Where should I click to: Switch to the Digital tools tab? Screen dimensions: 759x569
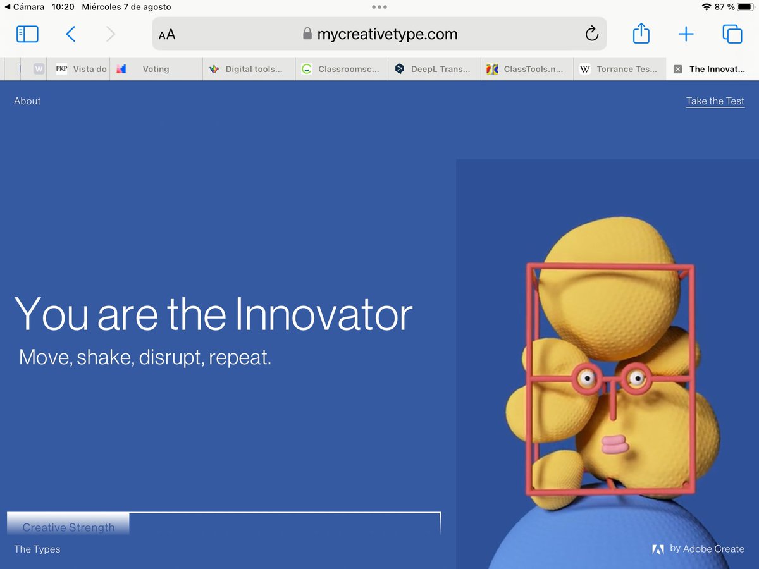click(249, 69)
